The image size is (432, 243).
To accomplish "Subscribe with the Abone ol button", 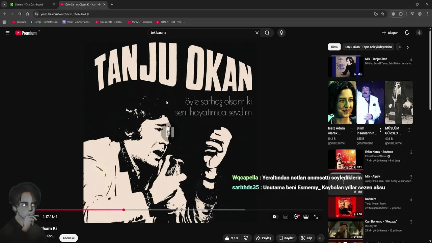I will (x=69, y=238).
